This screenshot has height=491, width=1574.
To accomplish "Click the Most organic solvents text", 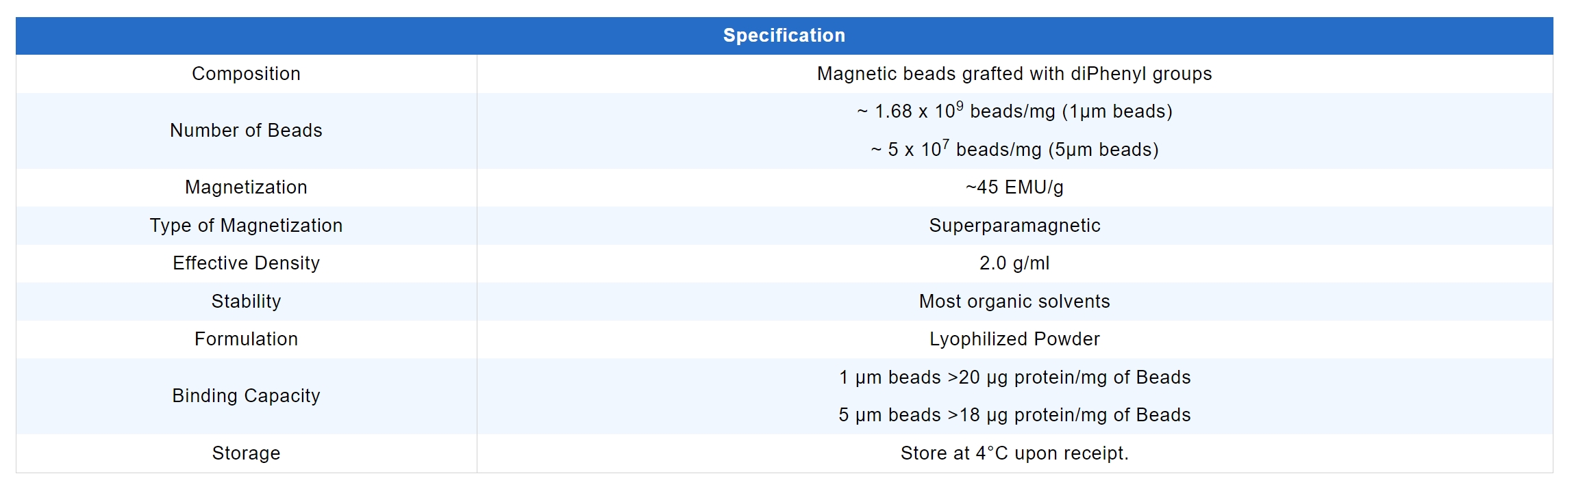I will 1014,302.
